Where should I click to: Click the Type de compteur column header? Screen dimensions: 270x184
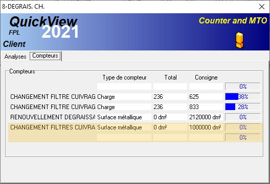coord(124,77)
